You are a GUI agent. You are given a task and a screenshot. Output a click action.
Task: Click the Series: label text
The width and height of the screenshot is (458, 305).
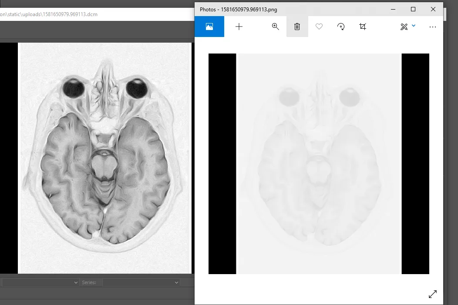click(x=89, y=282)
